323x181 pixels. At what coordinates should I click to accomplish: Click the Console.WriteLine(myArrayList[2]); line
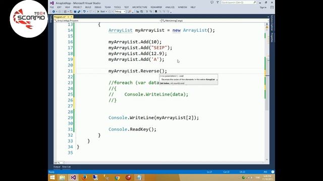pos(153,118)
